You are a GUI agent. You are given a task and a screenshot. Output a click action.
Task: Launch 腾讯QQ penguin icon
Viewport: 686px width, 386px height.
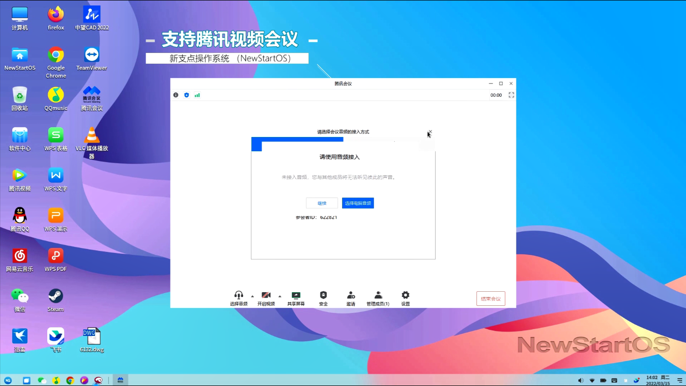(x=19, y=220)
